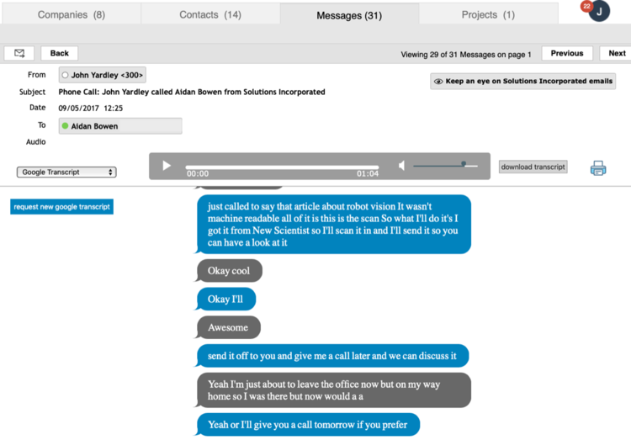Viewport: 631px width, 440px height.
Task: Click the envelope mail icon button
Action: pos(19,53)
